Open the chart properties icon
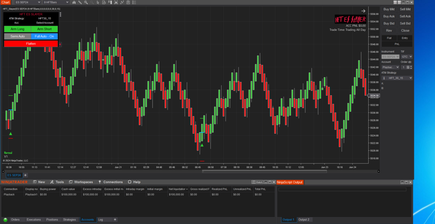 click(128, 3)
